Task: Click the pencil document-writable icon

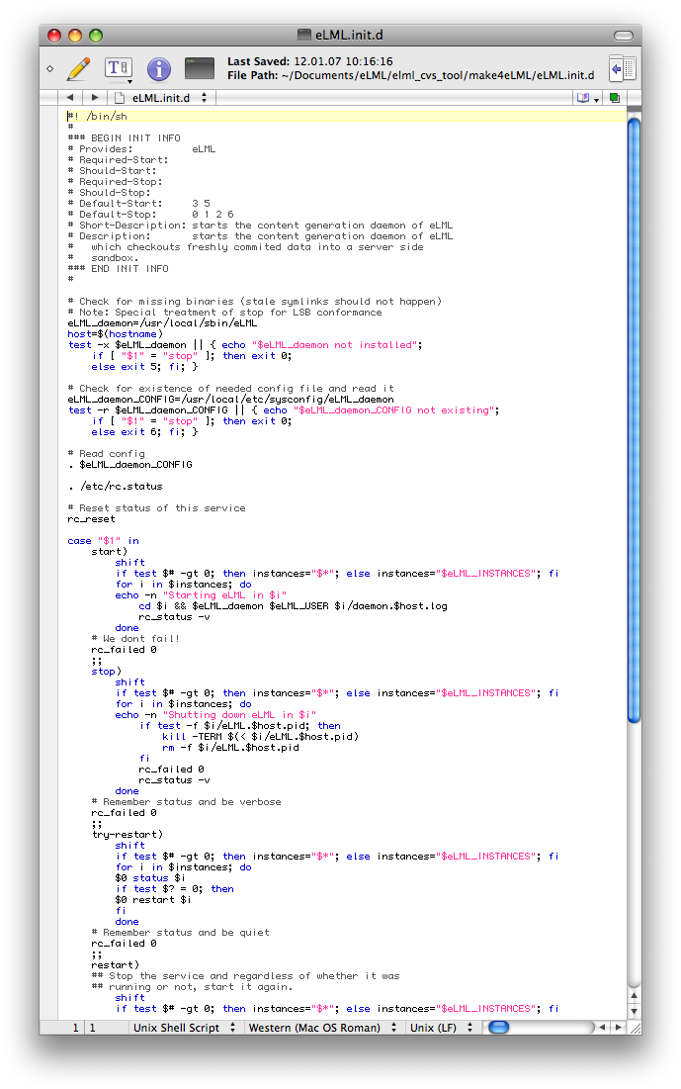Action: (79, 69)
